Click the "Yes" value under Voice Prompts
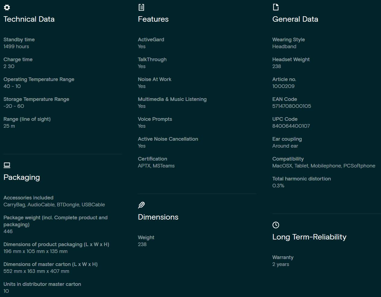The image size is (381, 297). coord(142,126)
